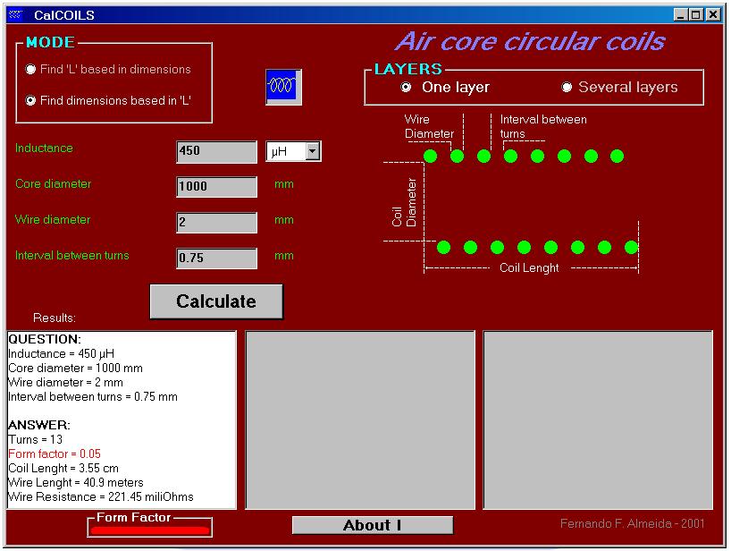Choose the Several layers option
Image resolution: width=731 pixels, height=551 pixels.
tap(567, 87)
